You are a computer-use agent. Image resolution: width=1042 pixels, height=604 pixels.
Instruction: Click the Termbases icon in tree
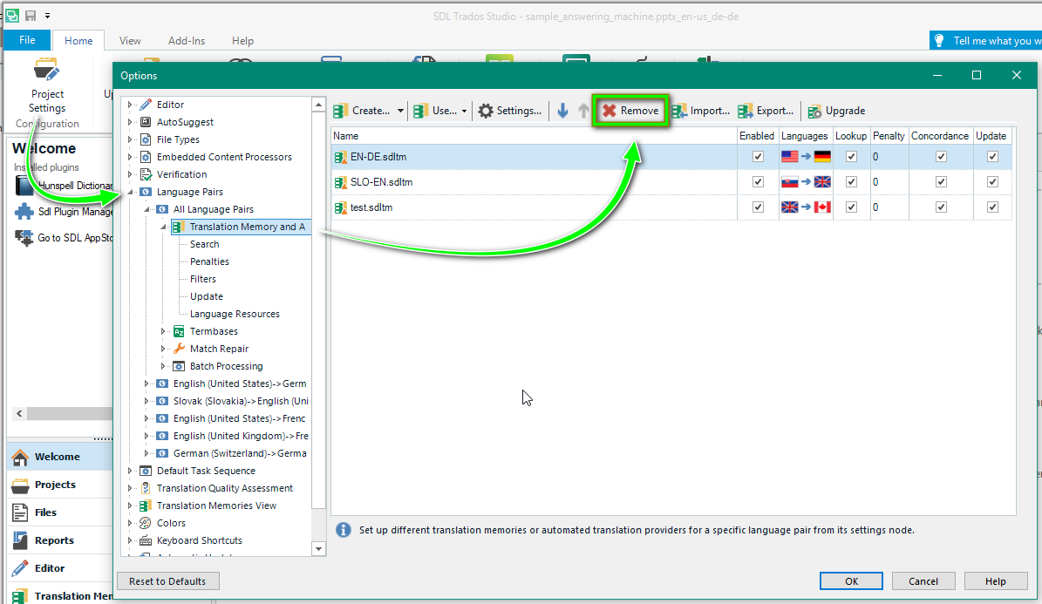(179, 331)
